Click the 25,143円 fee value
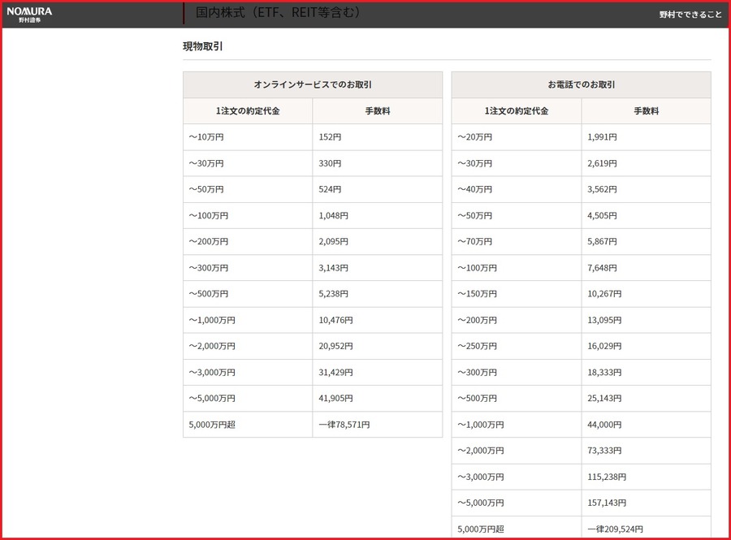Viewport: 731px width, 540px height. click(x=604, y=399)
